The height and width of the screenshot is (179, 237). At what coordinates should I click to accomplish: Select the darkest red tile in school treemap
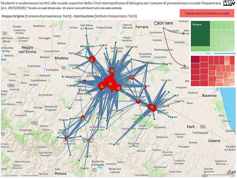click(x=195, y=59)
